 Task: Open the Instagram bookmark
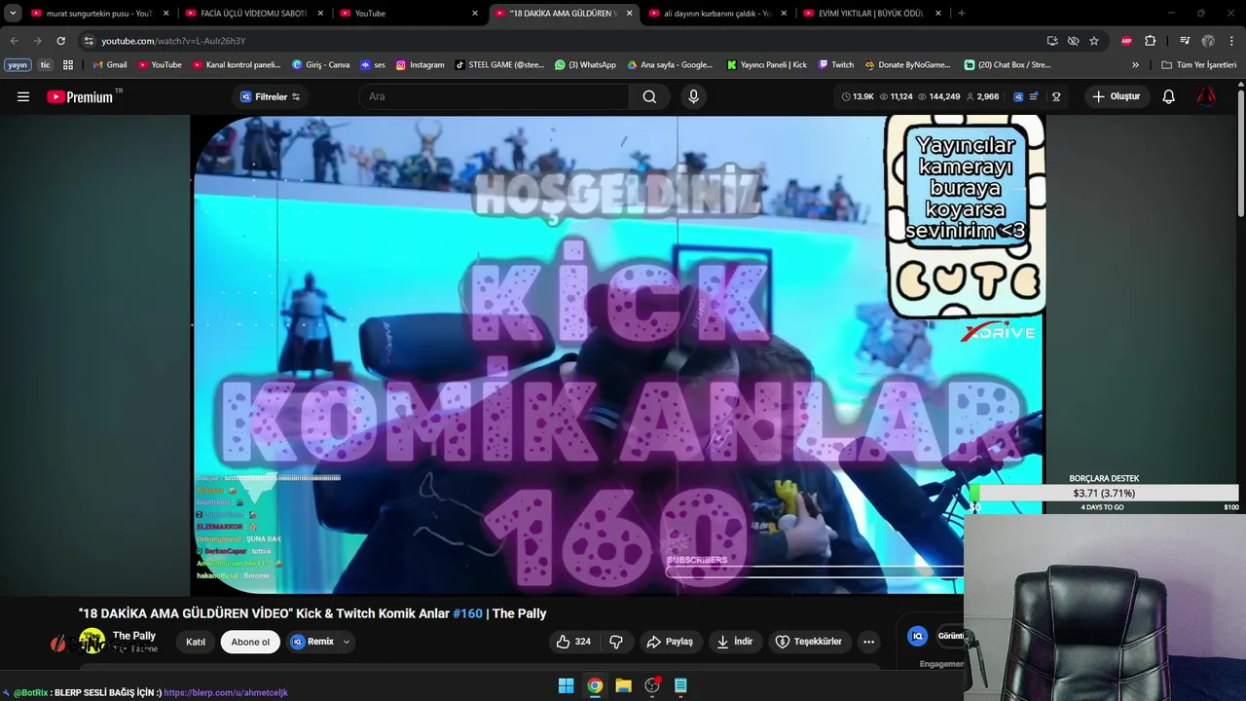(x=420, y=65)
